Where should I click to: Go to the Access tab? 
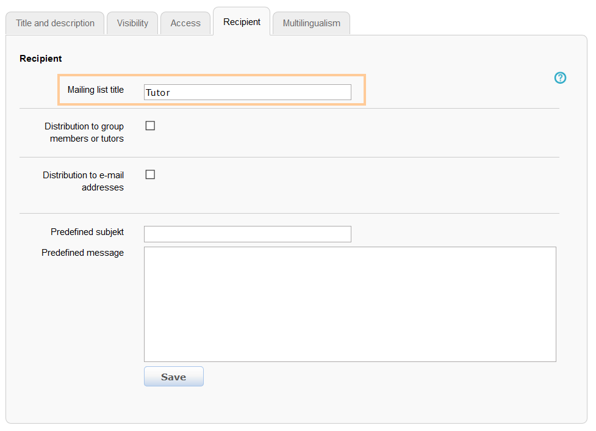pos(185,23)
